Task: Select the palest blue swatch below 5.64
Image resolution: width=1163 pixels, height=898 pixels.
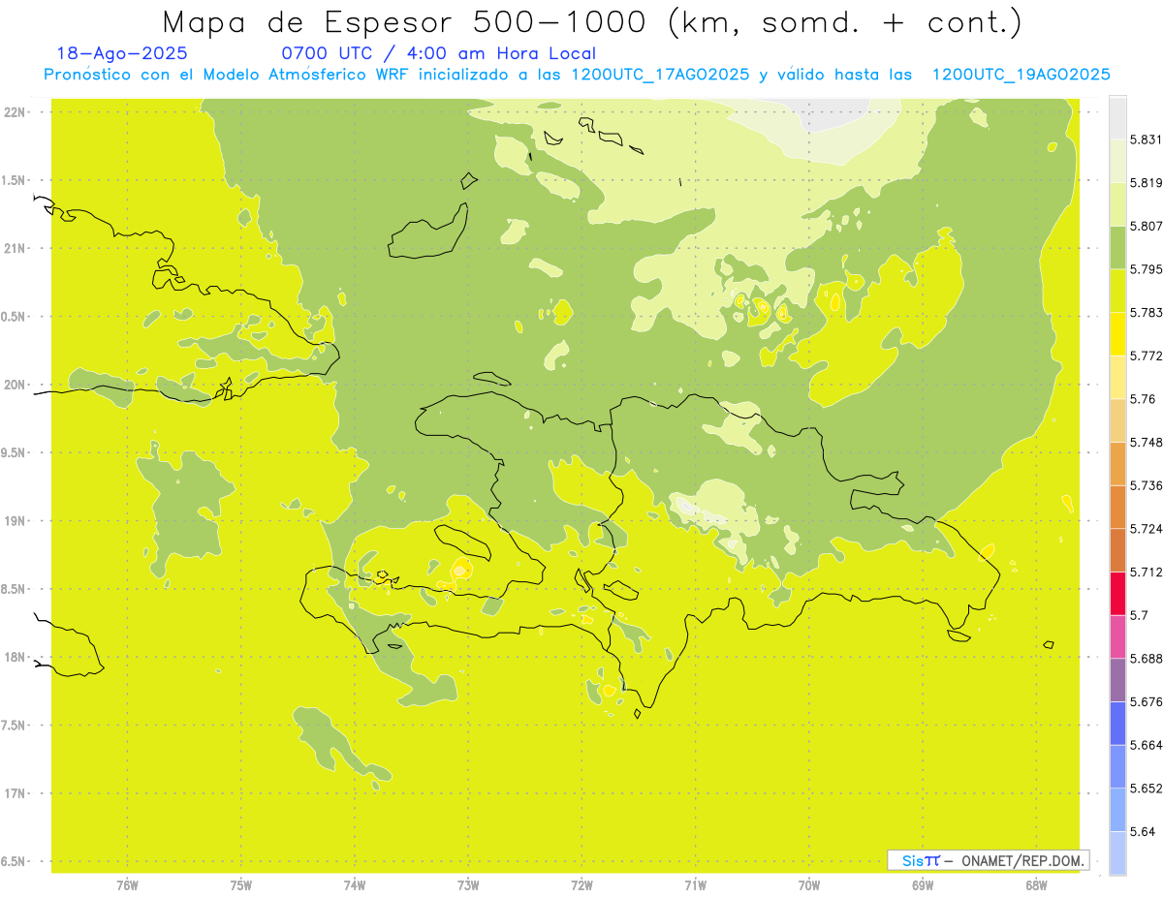Action: (x=1117, y=853)
